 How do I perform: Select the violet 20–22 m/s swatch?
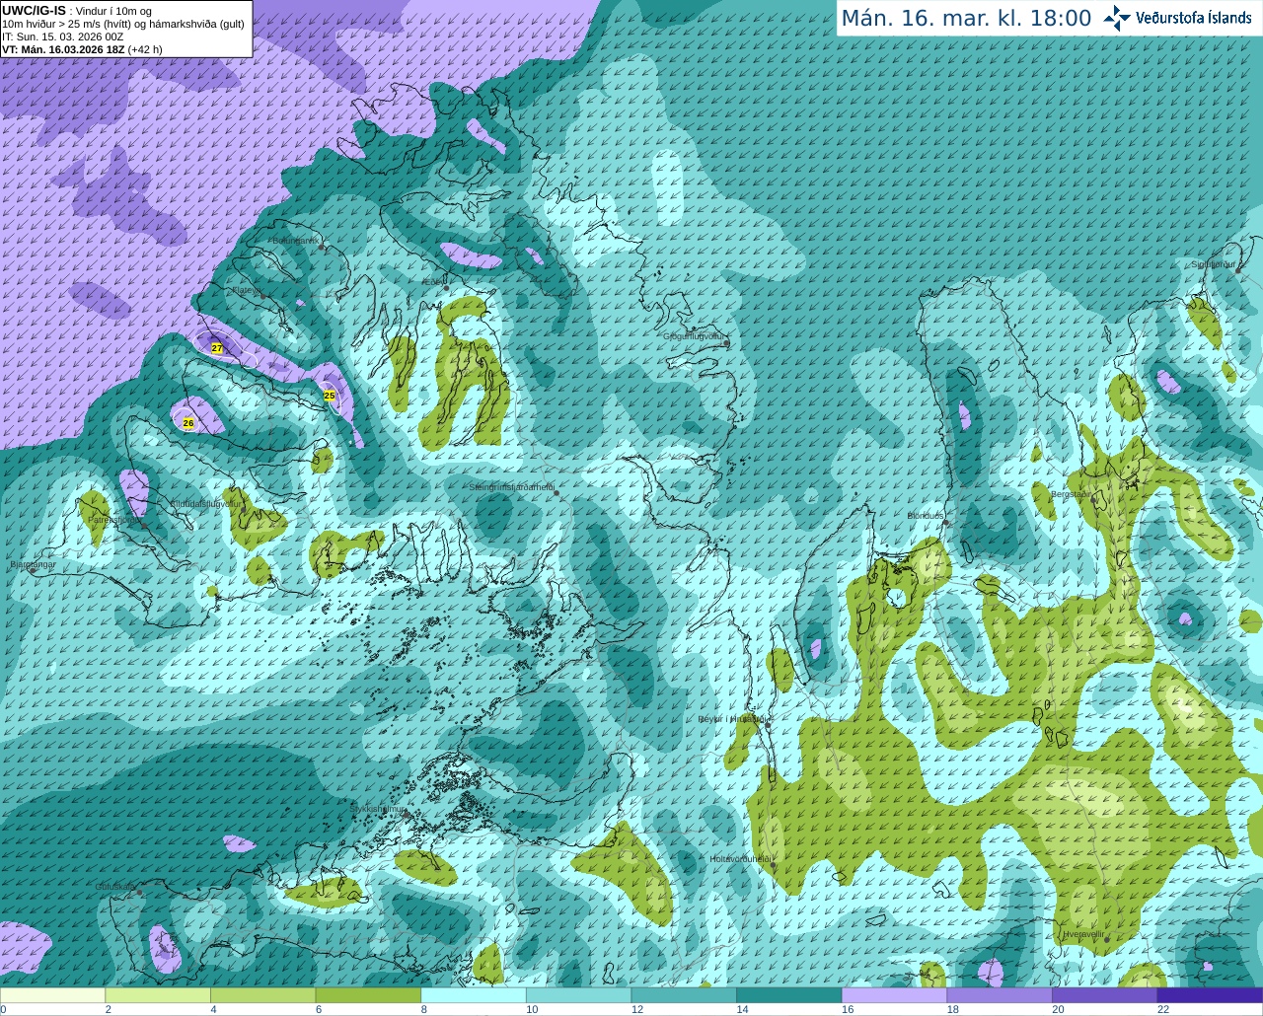click(1104, 995)
